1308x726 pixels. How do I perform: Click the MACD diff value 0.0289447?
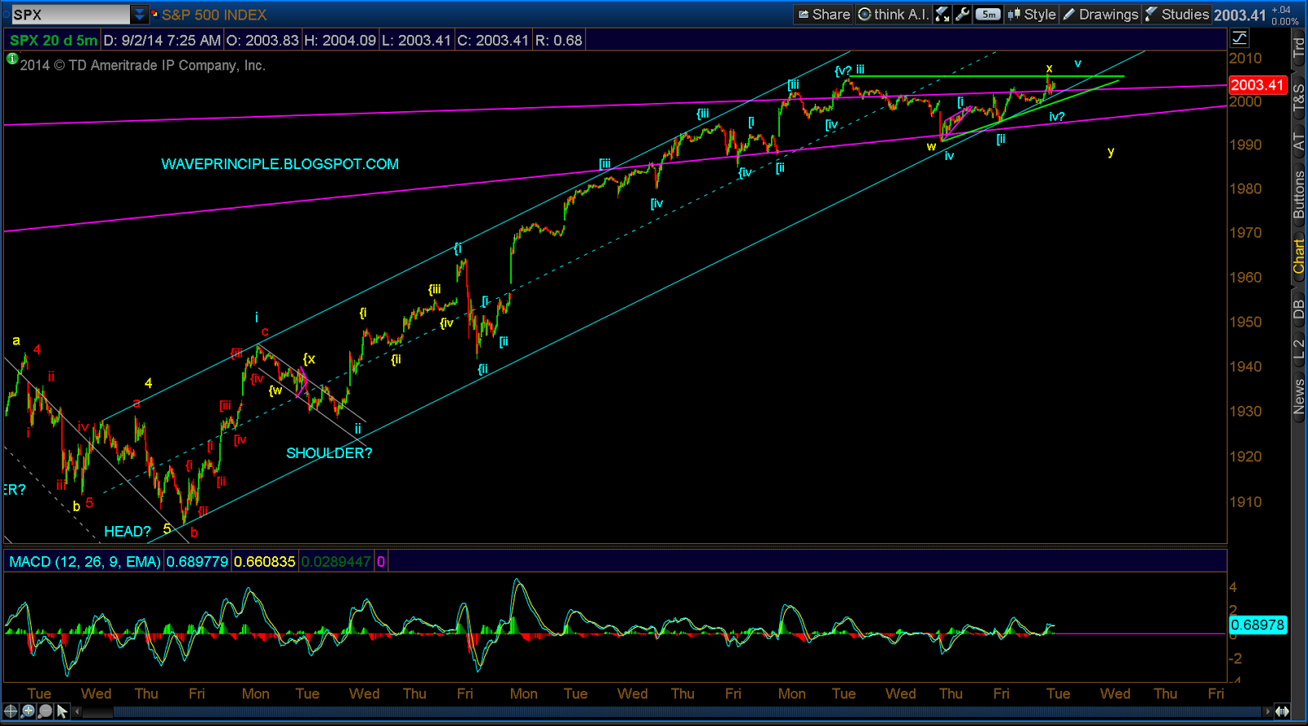click(336, 562)
